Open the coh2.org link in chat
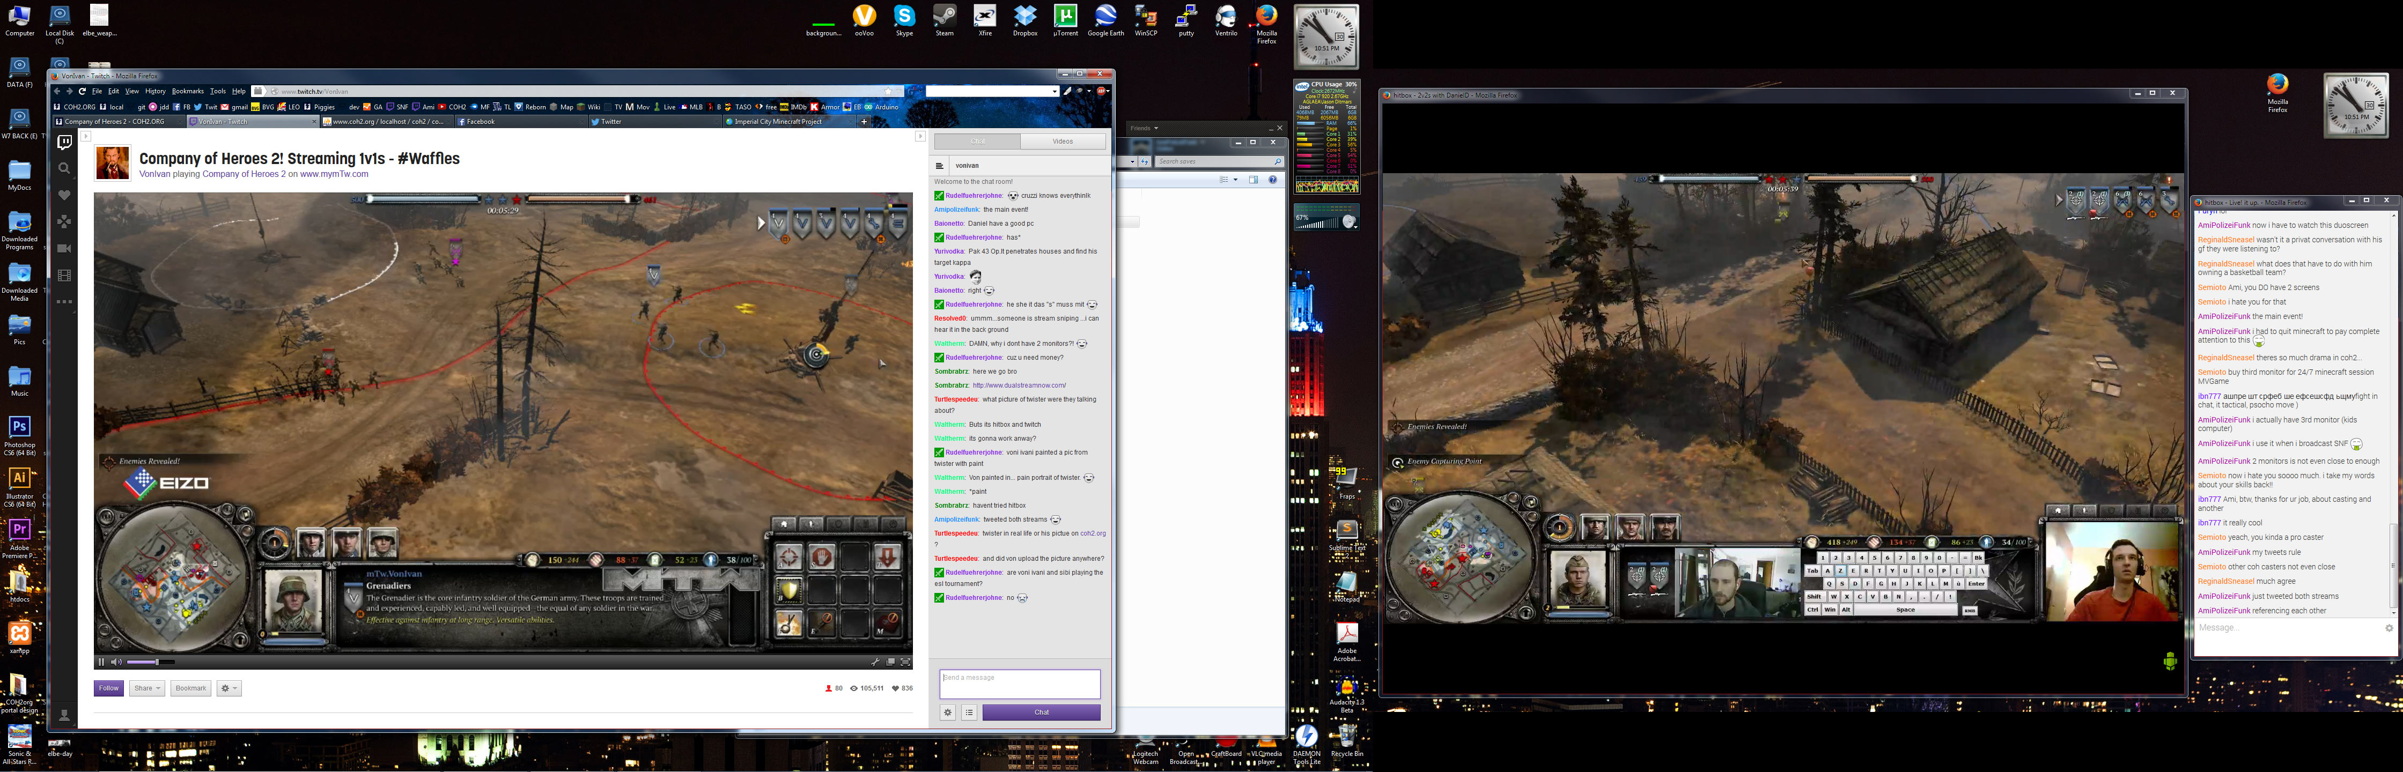This screenshot has width=2403, height=772. pos(1093,533)
